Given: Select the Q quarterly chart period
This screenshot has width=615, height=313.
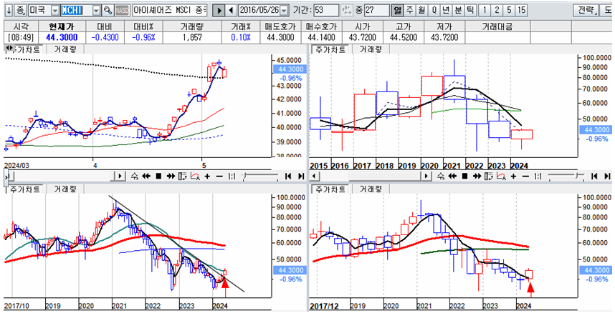Looking at the screenshot, I should click(x=434, y=10).
